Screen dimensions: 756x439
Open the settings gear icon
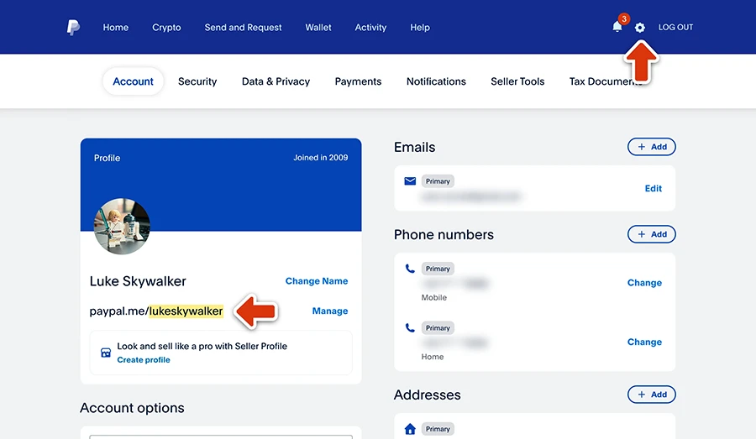point(640,28)
